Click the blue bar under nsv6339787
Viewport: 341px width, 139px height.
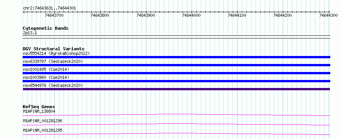[176, 65]
